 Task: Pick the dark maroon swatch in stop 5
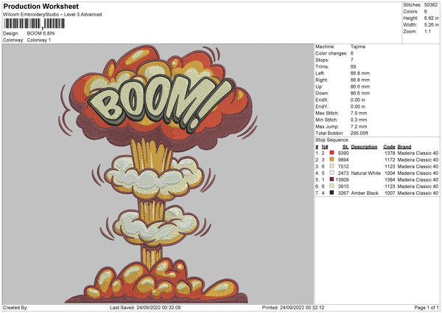(x=331, y=179)
